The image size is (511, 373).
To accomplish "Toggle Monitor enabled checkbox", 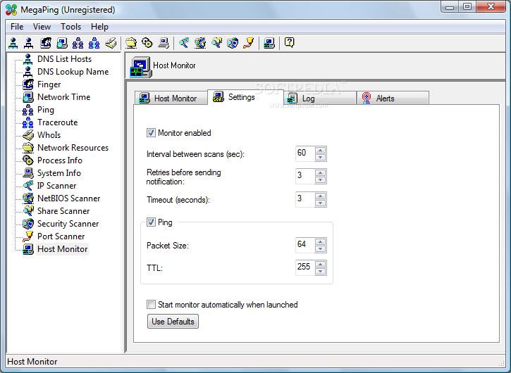I will click(151, 133).
